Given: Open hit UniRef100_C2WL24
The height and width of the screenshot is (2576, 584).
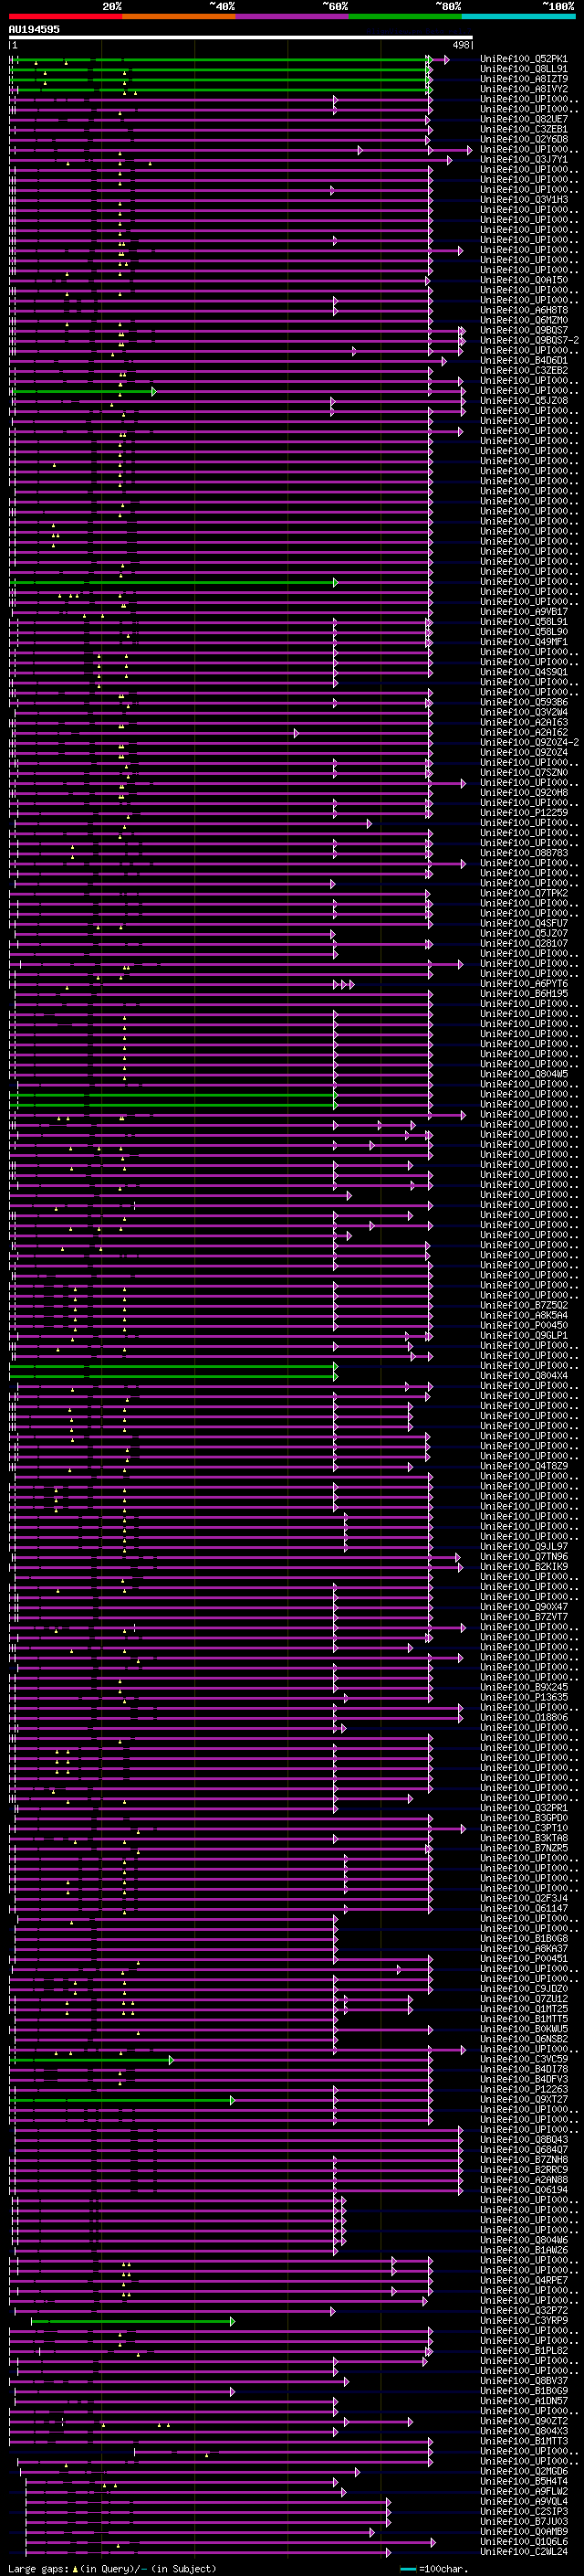Looking at the screenshot, I should point(524,2552).
